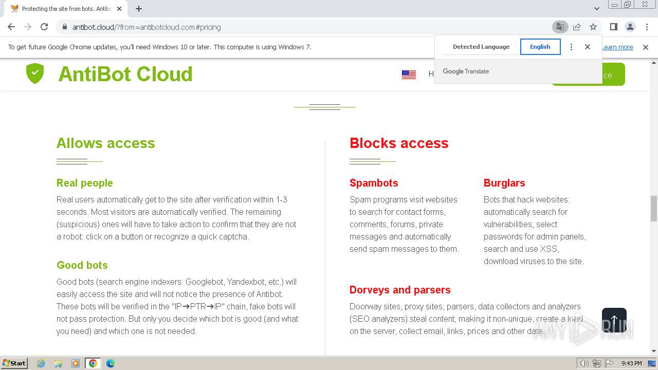Reload the current page
Viewport: 658px width, 370px height.
click(x=44, y=27)
